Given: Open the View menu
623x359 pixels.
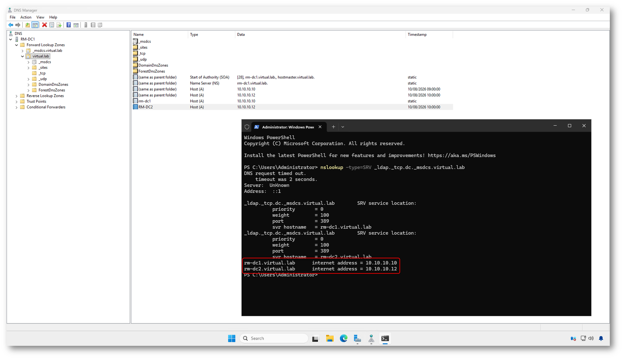Looking at the screenshot, I should tap(40, 17).
